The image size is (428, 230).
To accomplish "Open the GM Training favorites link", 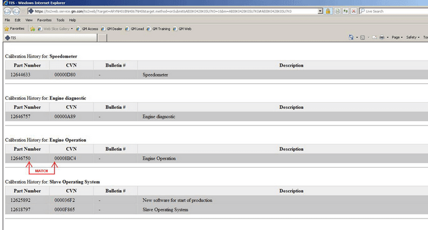I will click(158, 29).
